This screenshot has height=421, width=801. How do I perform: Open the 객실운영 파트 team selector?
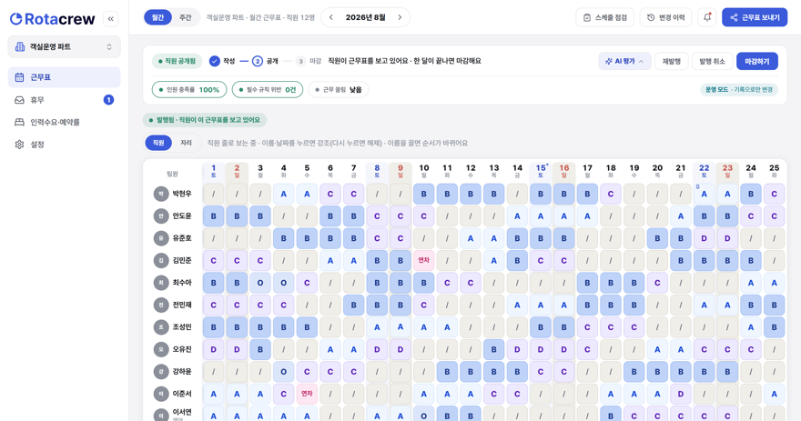(x=65, y=47)
